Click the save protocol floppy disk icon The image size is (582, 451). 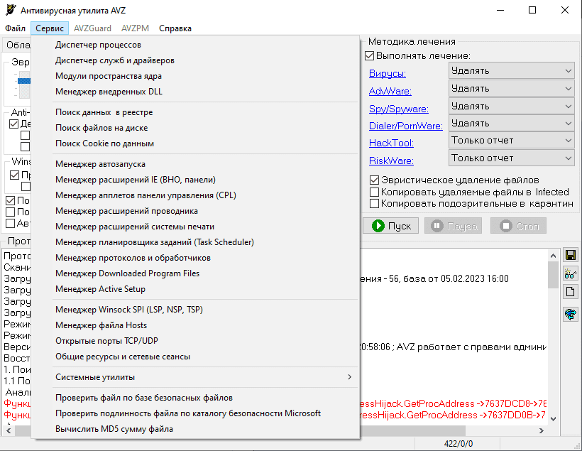(x=571, y=255)
